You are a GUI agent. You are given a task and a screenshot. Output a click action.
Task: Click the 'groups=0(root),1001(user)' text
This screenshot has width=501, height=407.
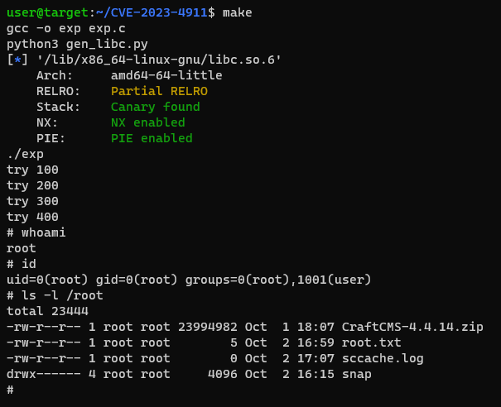[x=278, y=280]
